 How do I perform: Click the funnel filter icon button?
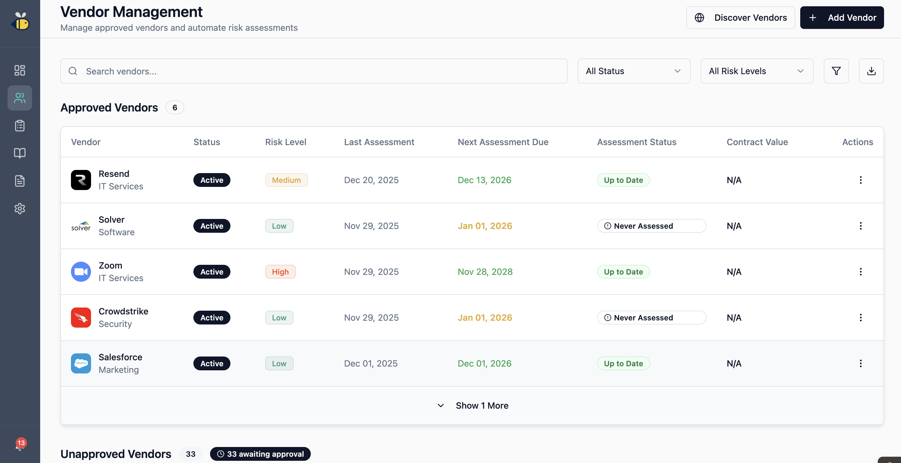click(836, 71)
